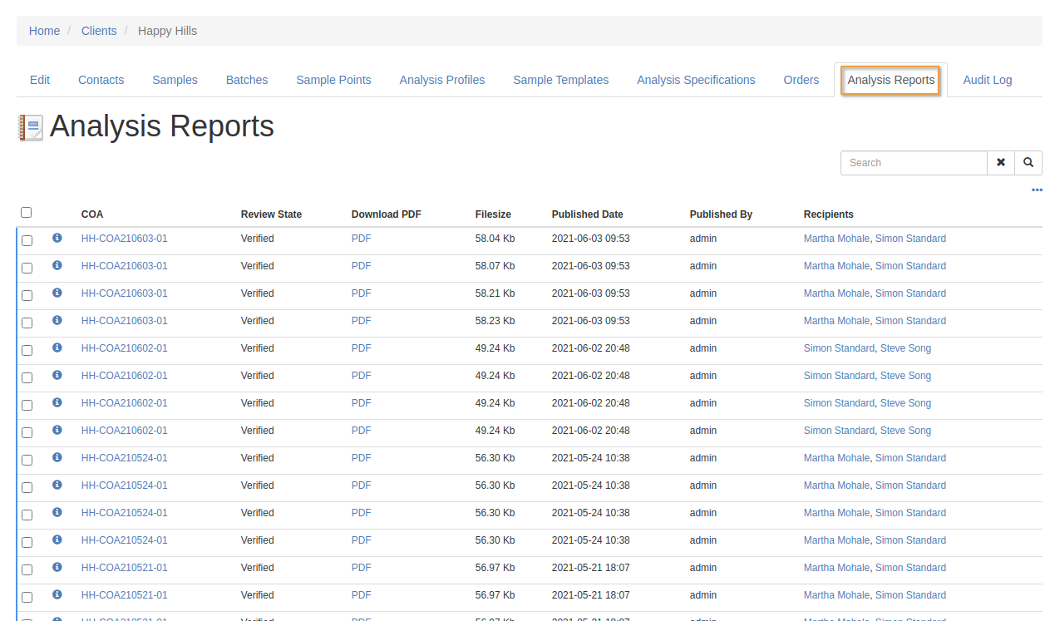Clear the search field using the X icon

pos(1001,162)
